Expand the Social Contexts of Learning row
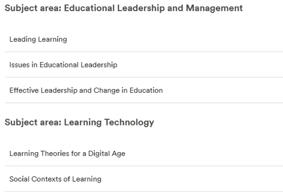The width and height of the screenshot is (283, 195). pyautogui.click(x=144, y=179)
